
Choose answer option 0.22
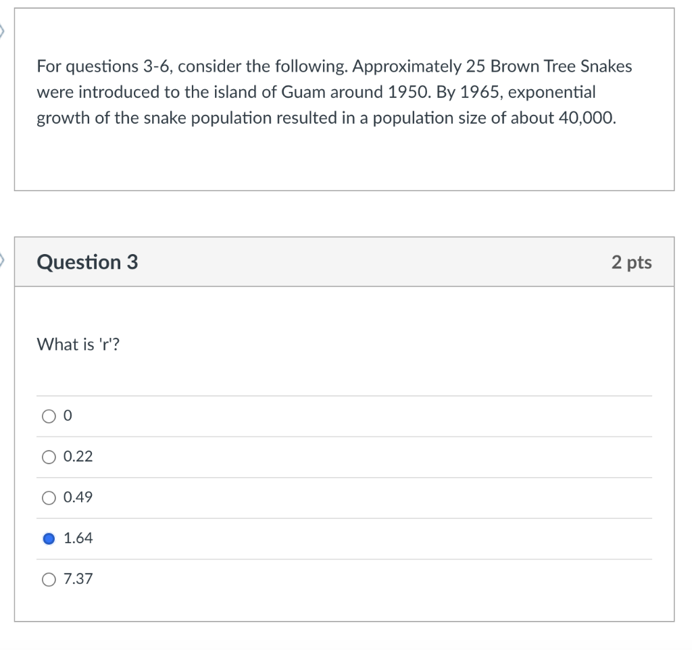[x=48, y=457]
